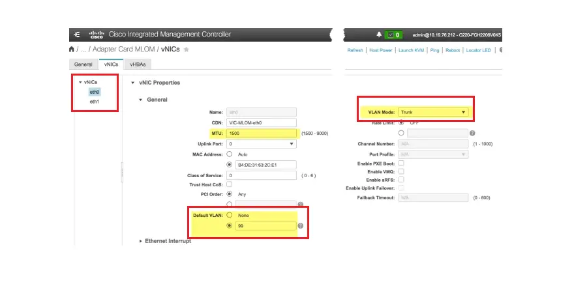Click the Failback Timeout field
The height and width of the screenshot is (284, 574).
[x=433, y=198]
